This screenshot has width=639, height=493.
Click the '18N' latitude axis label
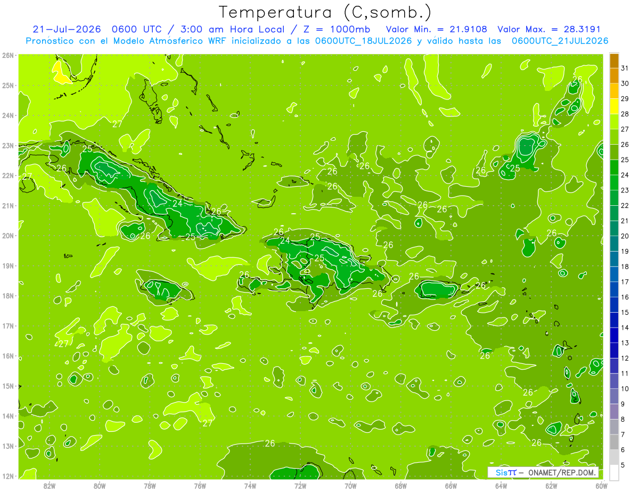point(8,296)
